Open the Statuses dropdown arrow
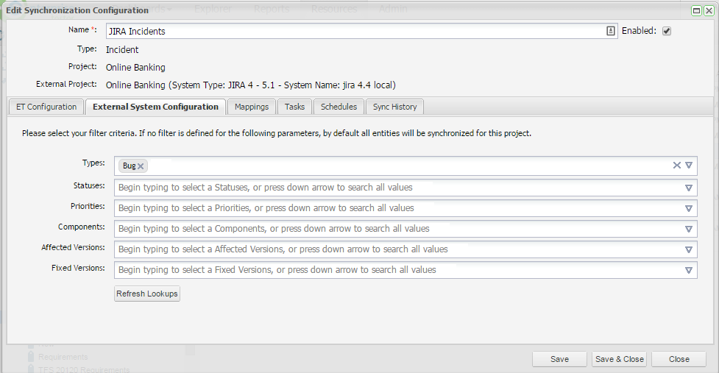The height and width of the screenshot is (373, 719). pyautogui.click(x=689, y=188)
